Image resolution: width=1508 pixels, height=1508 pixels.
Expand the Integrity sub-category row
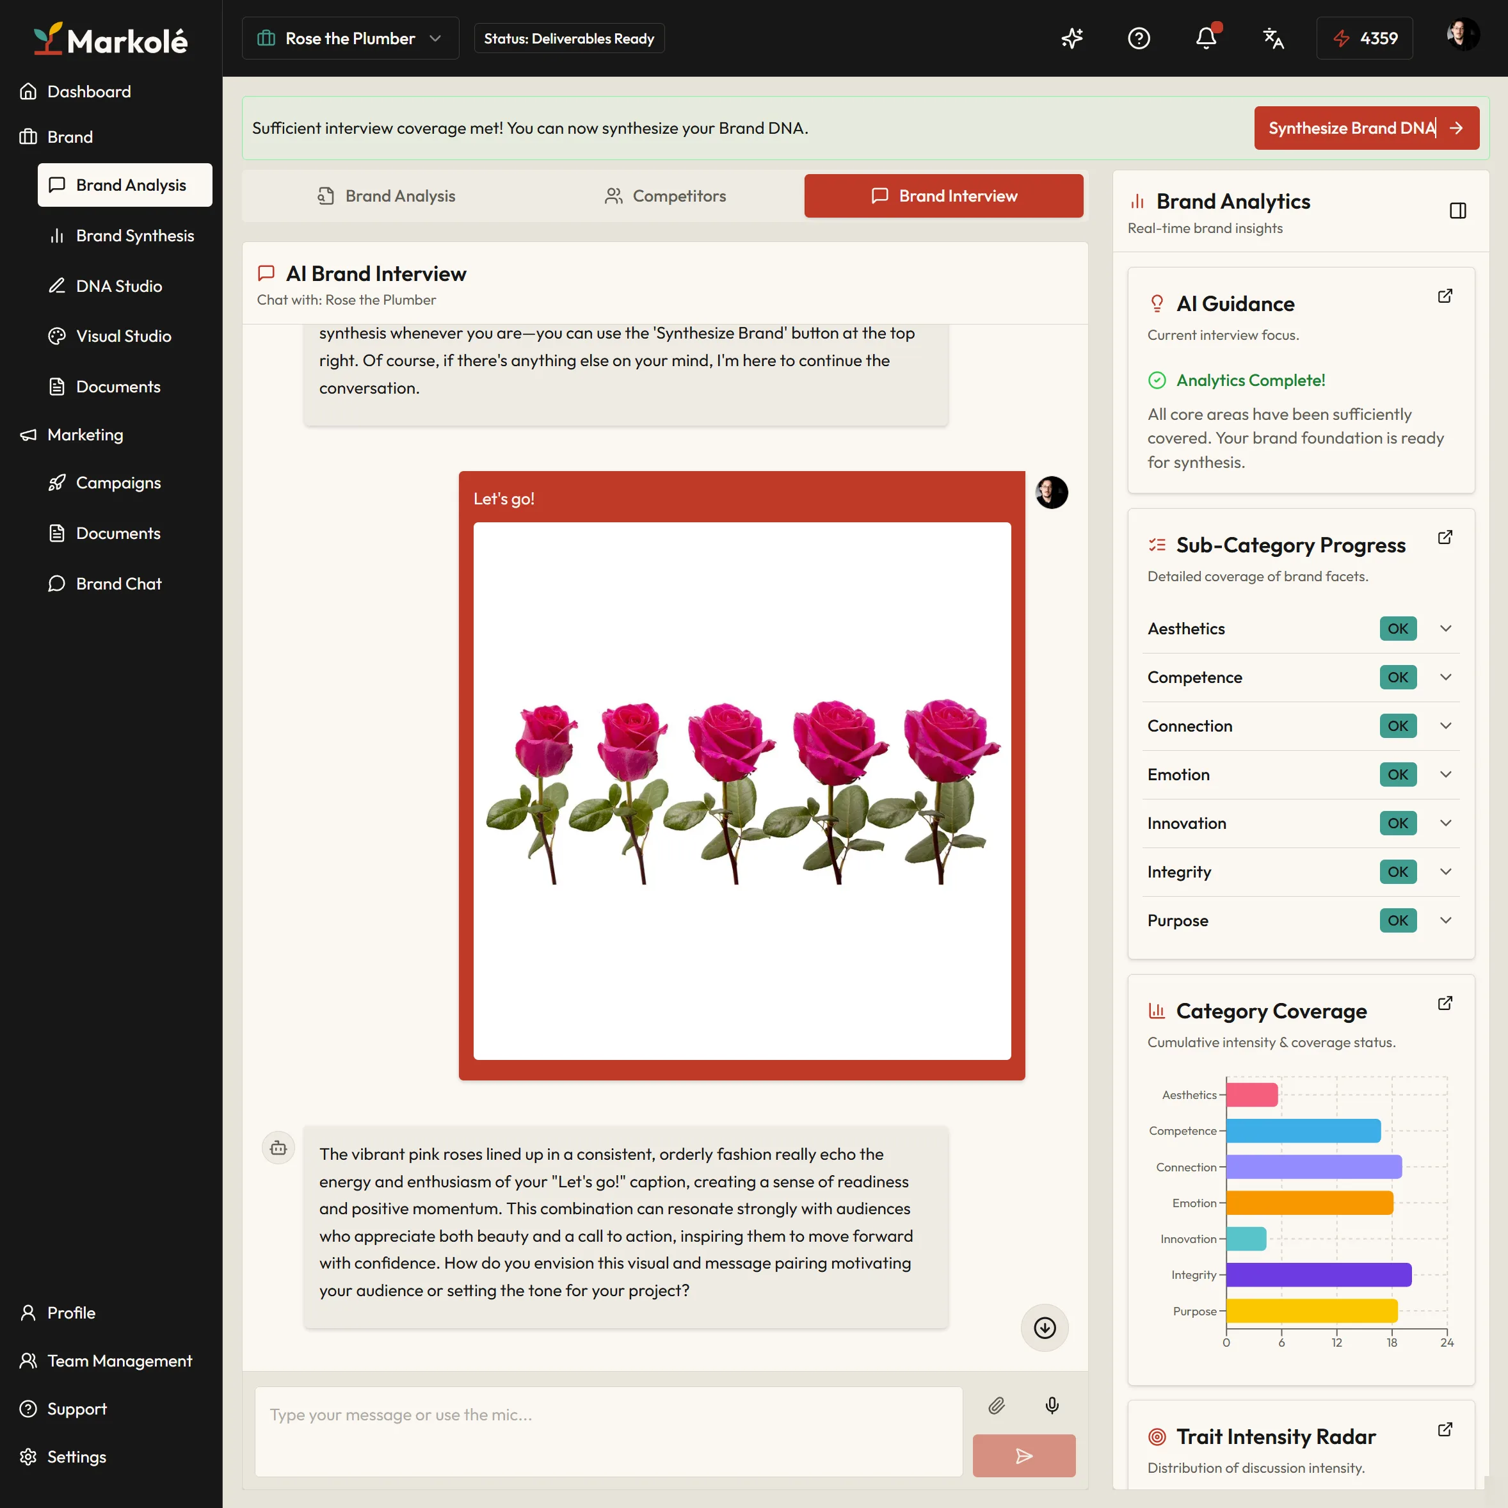[1301, 872]
